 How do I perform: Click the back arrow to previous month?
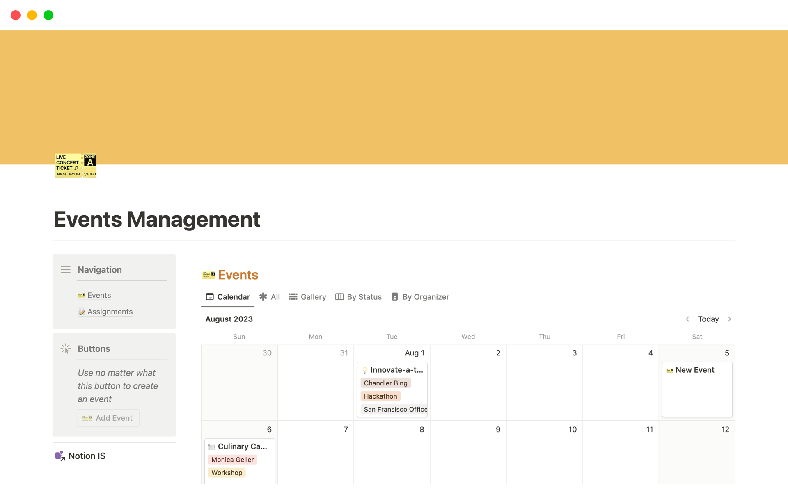point(688,319)
